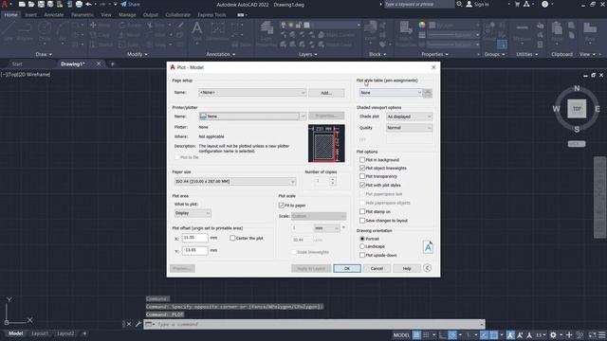Click the Help button in Plot dialog

pos(407,268)
